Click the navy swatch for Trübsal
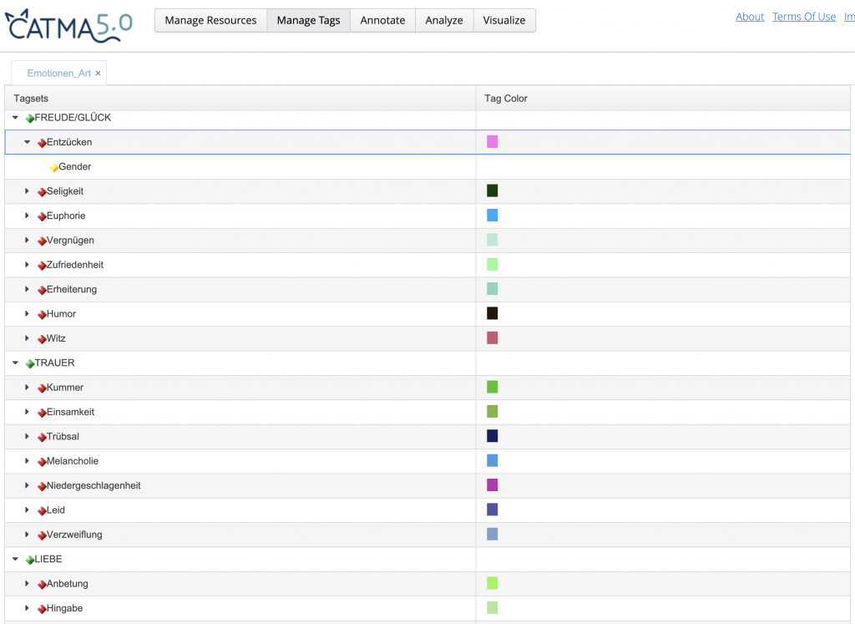The width and height of the screenshot is (855, 624). 493,436
